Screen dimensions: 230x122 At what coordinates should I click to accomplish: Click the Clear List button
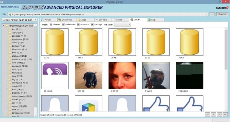click(x=222, y=14)
